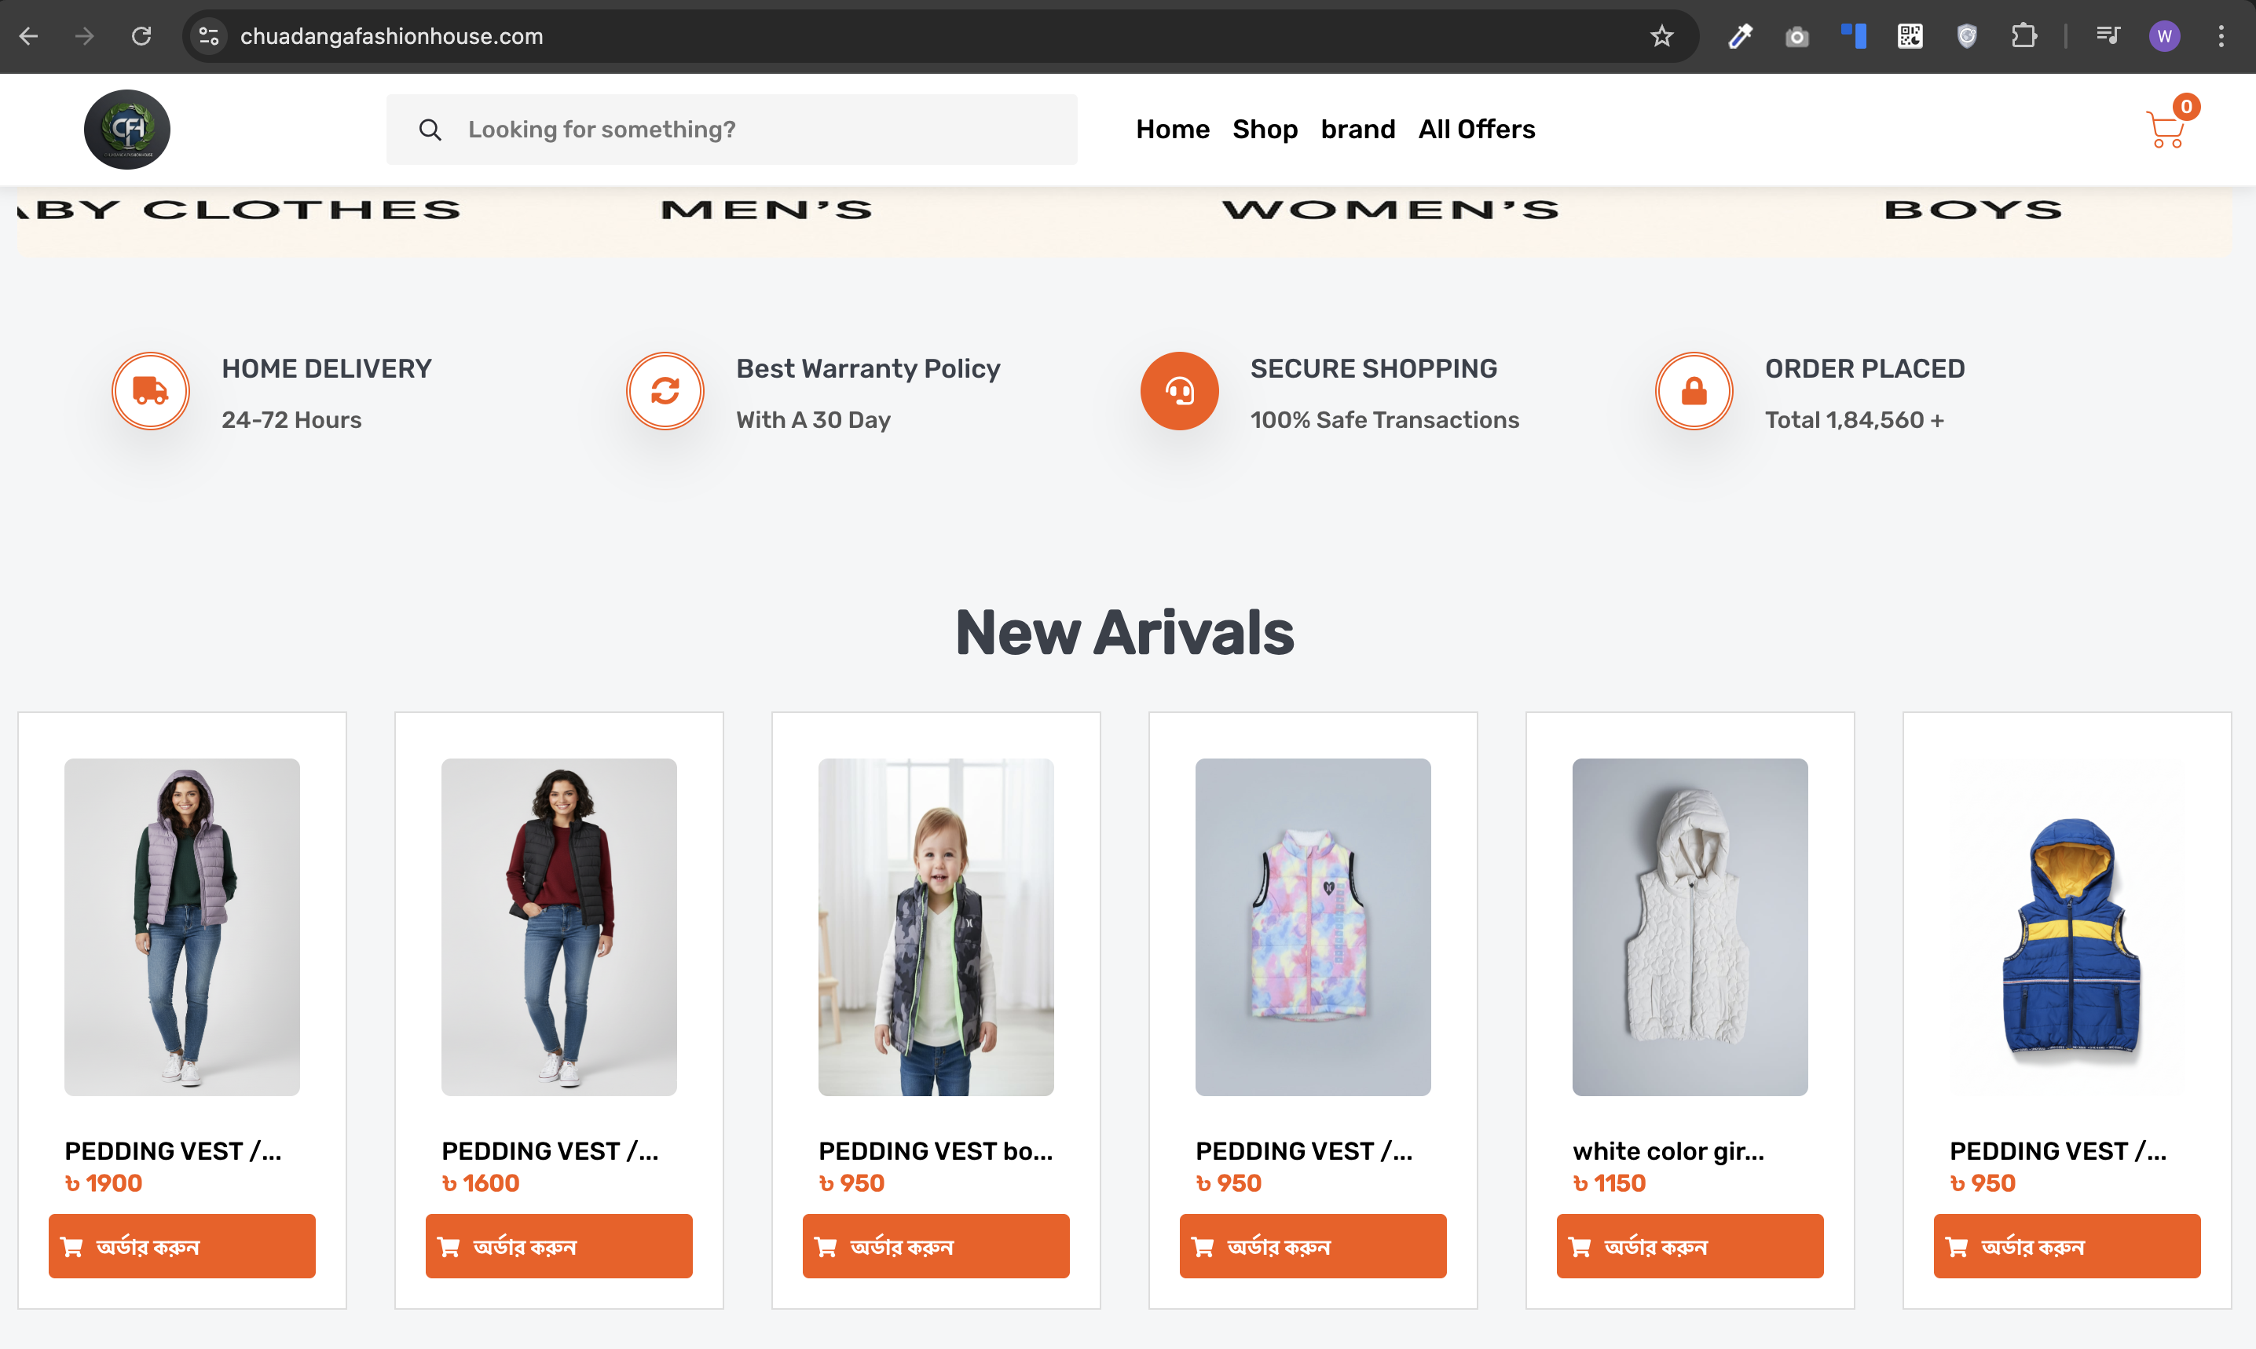Click the shield icon in browser toolbar

[x=1966, y=35]
